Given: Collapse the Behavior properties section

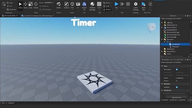Looking at the screenshot, I should pos(162,84).
